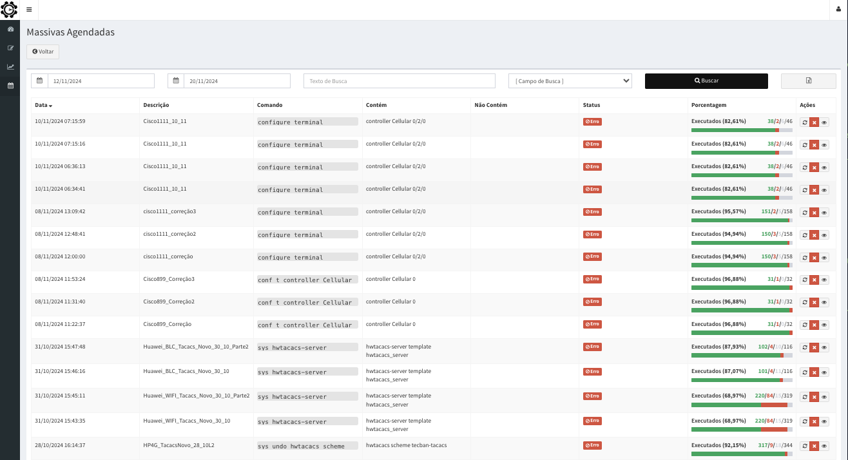This screenshot has width=848, height=460.
Task: Select the calendar icon in sidebar
Action: (x=10, y=86)
